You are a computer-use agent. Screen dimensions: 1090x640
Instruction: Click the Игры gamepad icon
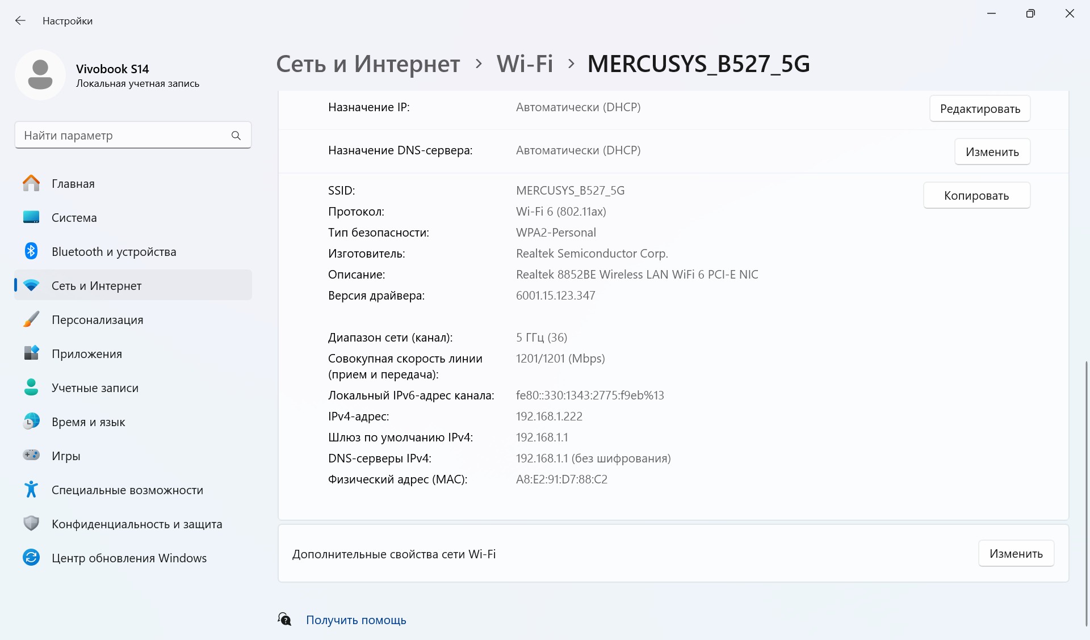pos(31,456)
